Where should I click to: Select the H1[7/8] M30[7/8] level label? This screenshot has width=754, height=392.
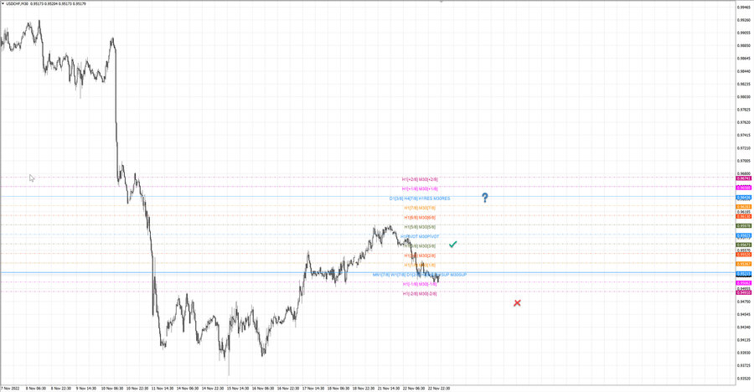[420, 208]
